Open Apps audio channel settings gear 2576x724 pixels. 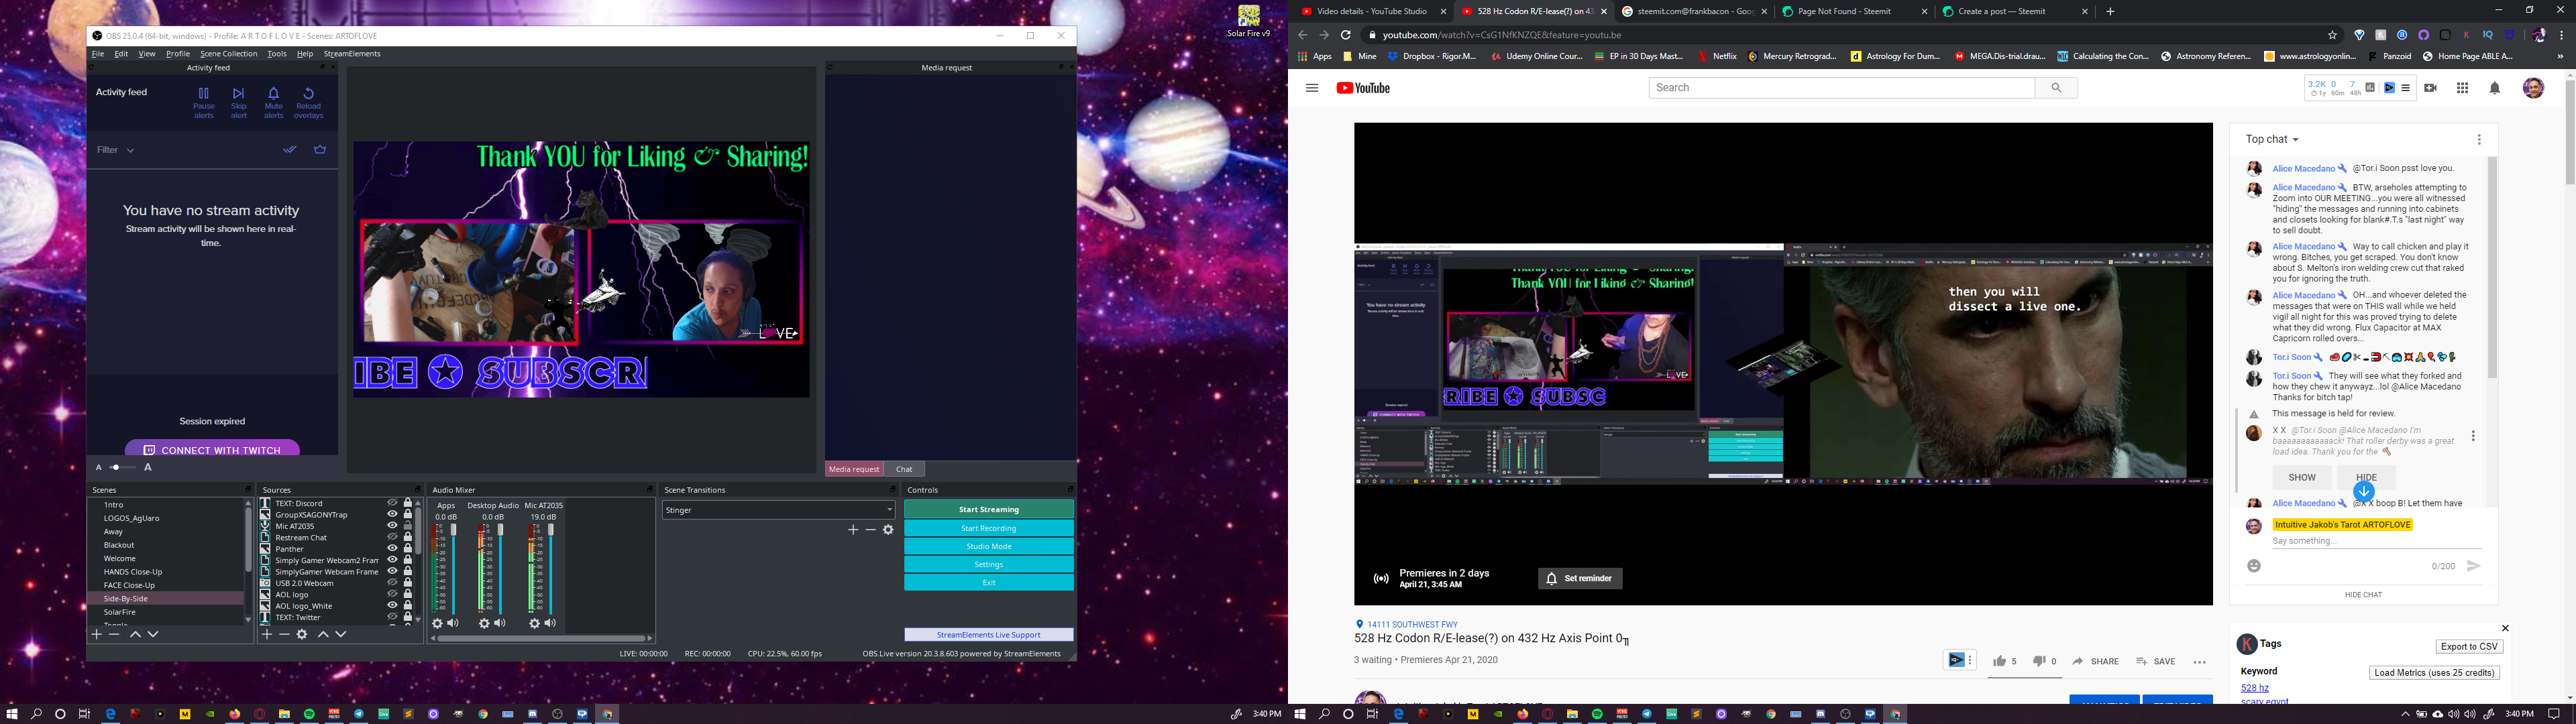tap(437, 623)
